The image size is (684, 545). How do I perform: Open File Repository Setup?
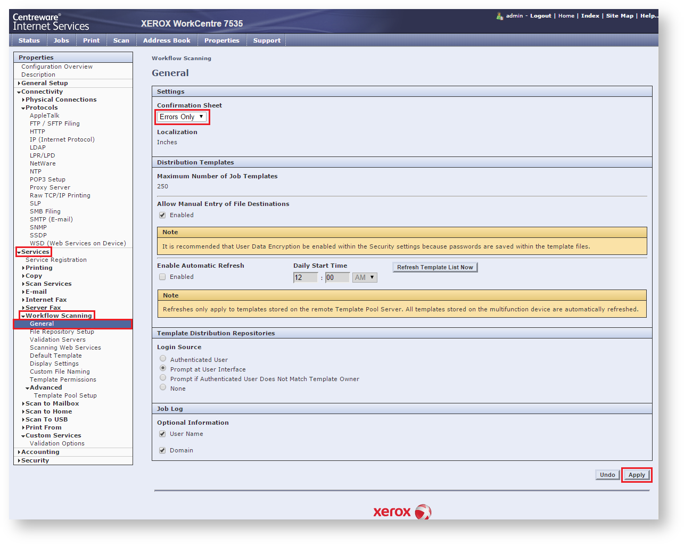click(62, 332)
